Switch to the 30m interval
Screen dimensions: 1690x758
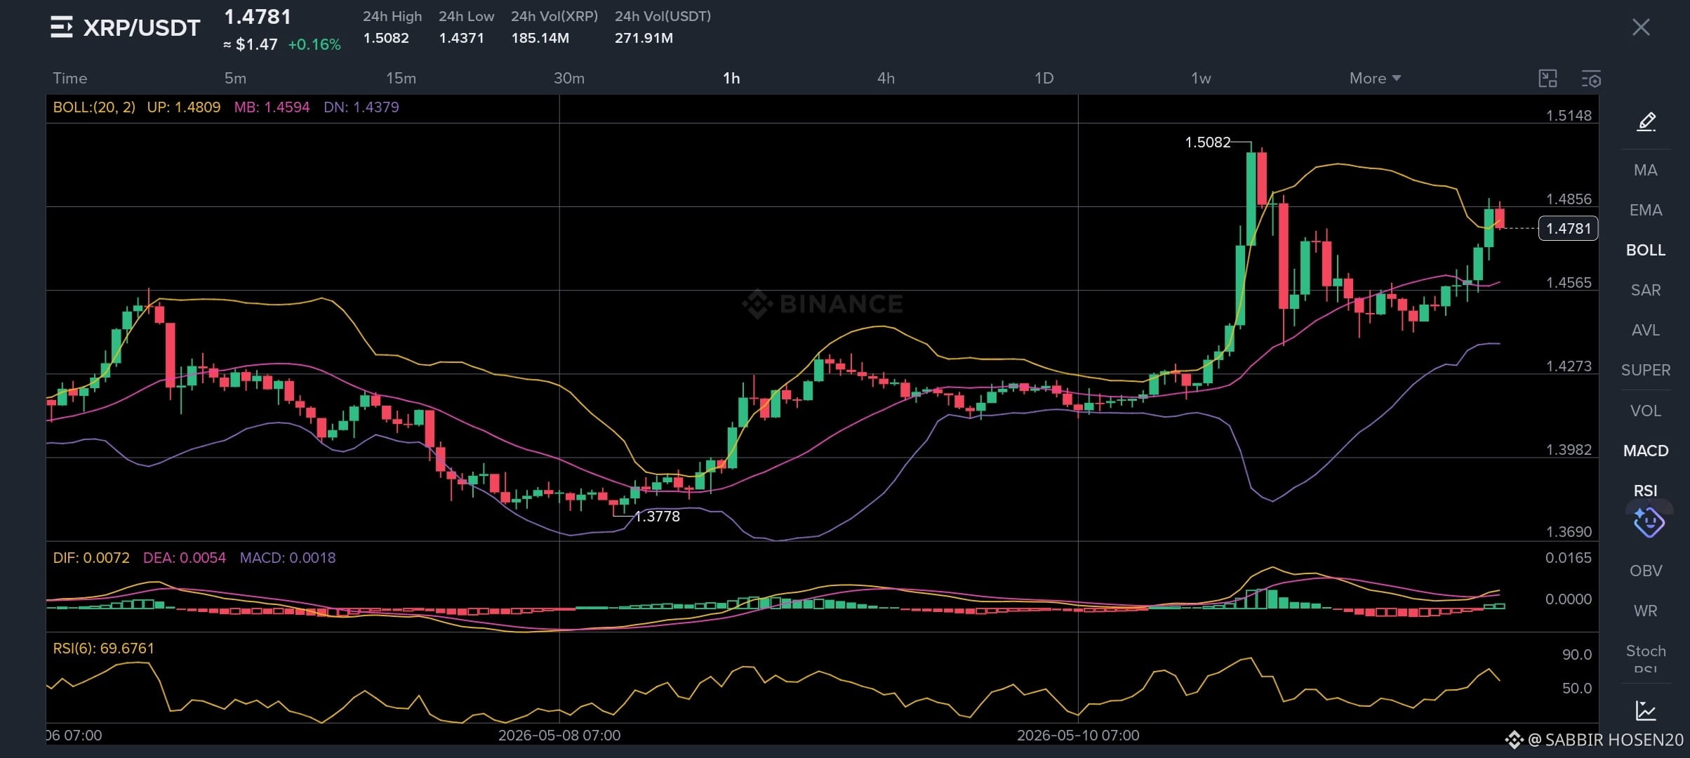(568, 78)
